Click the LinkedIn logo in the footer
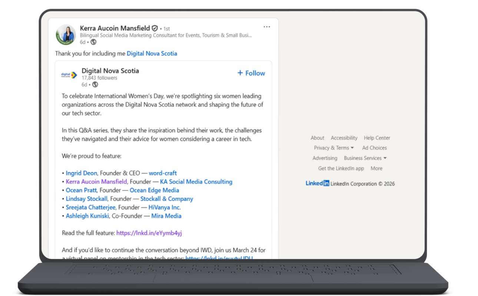This screenshot has height=296, width=478. 317,183
